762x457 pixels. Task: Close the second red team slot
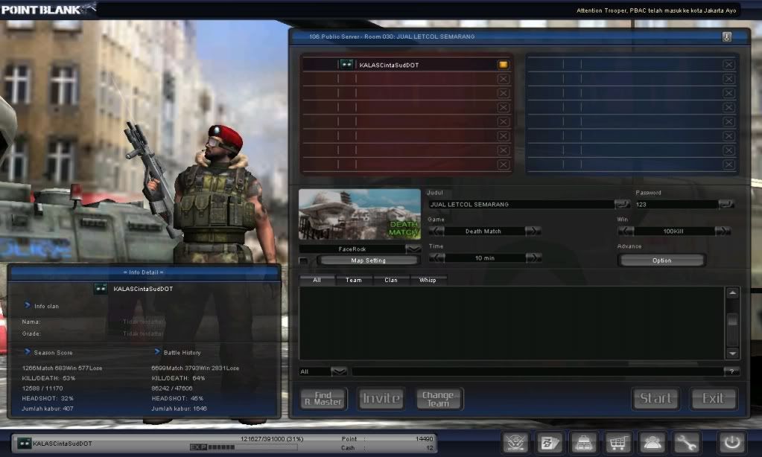pos(503,79)
